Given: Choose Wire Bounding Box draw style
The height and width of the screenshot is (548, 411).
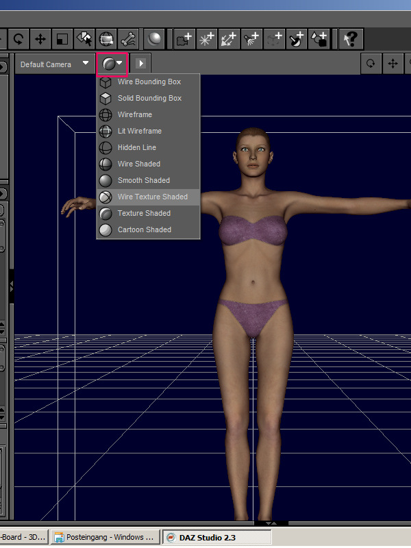Looking at the screenshot, I should 149,82.
